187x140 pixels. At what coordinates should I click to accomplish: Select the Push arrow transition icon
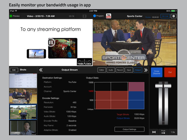pos(163,132)
